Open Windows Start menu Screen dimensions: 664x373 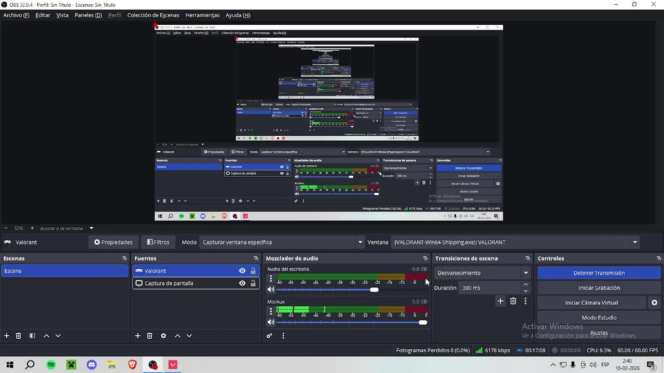pyautogui.click(x=10, y=365)
